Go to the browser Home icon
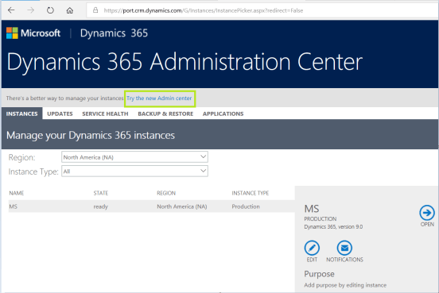Screen dimensions: 439x293 pyautogui.click(x=70, y=10)
